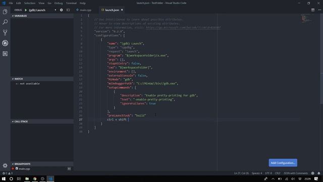The width and height of the screenshot is (323, 182).
Task: Open editor More Actions ellipsis
Action: click(319, 10)
